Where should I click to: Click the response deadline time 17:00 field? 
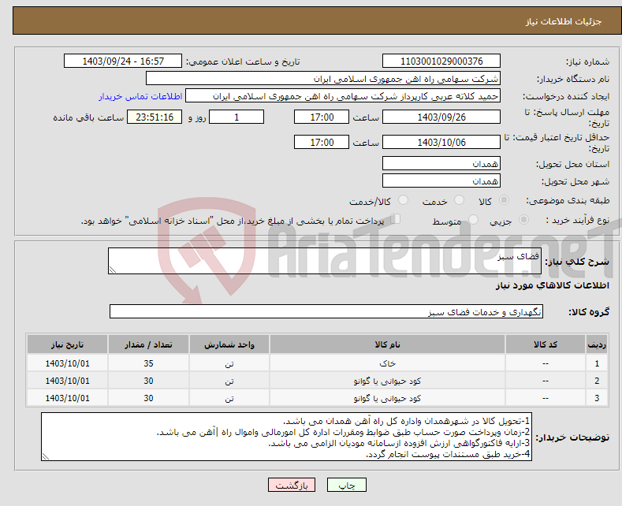pyautogui.click(x=322, y=117)
